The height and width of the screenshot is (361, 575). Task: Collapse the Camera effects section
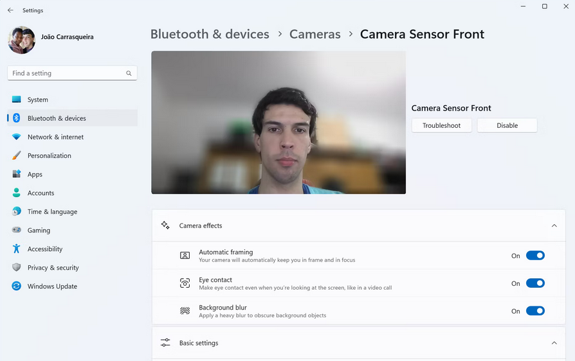(554, 225)
